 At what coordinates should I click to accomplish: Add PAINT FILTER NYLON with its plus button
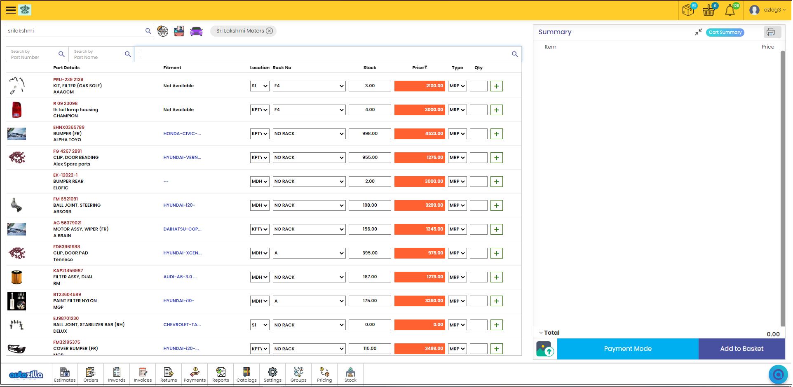[497, 301]
